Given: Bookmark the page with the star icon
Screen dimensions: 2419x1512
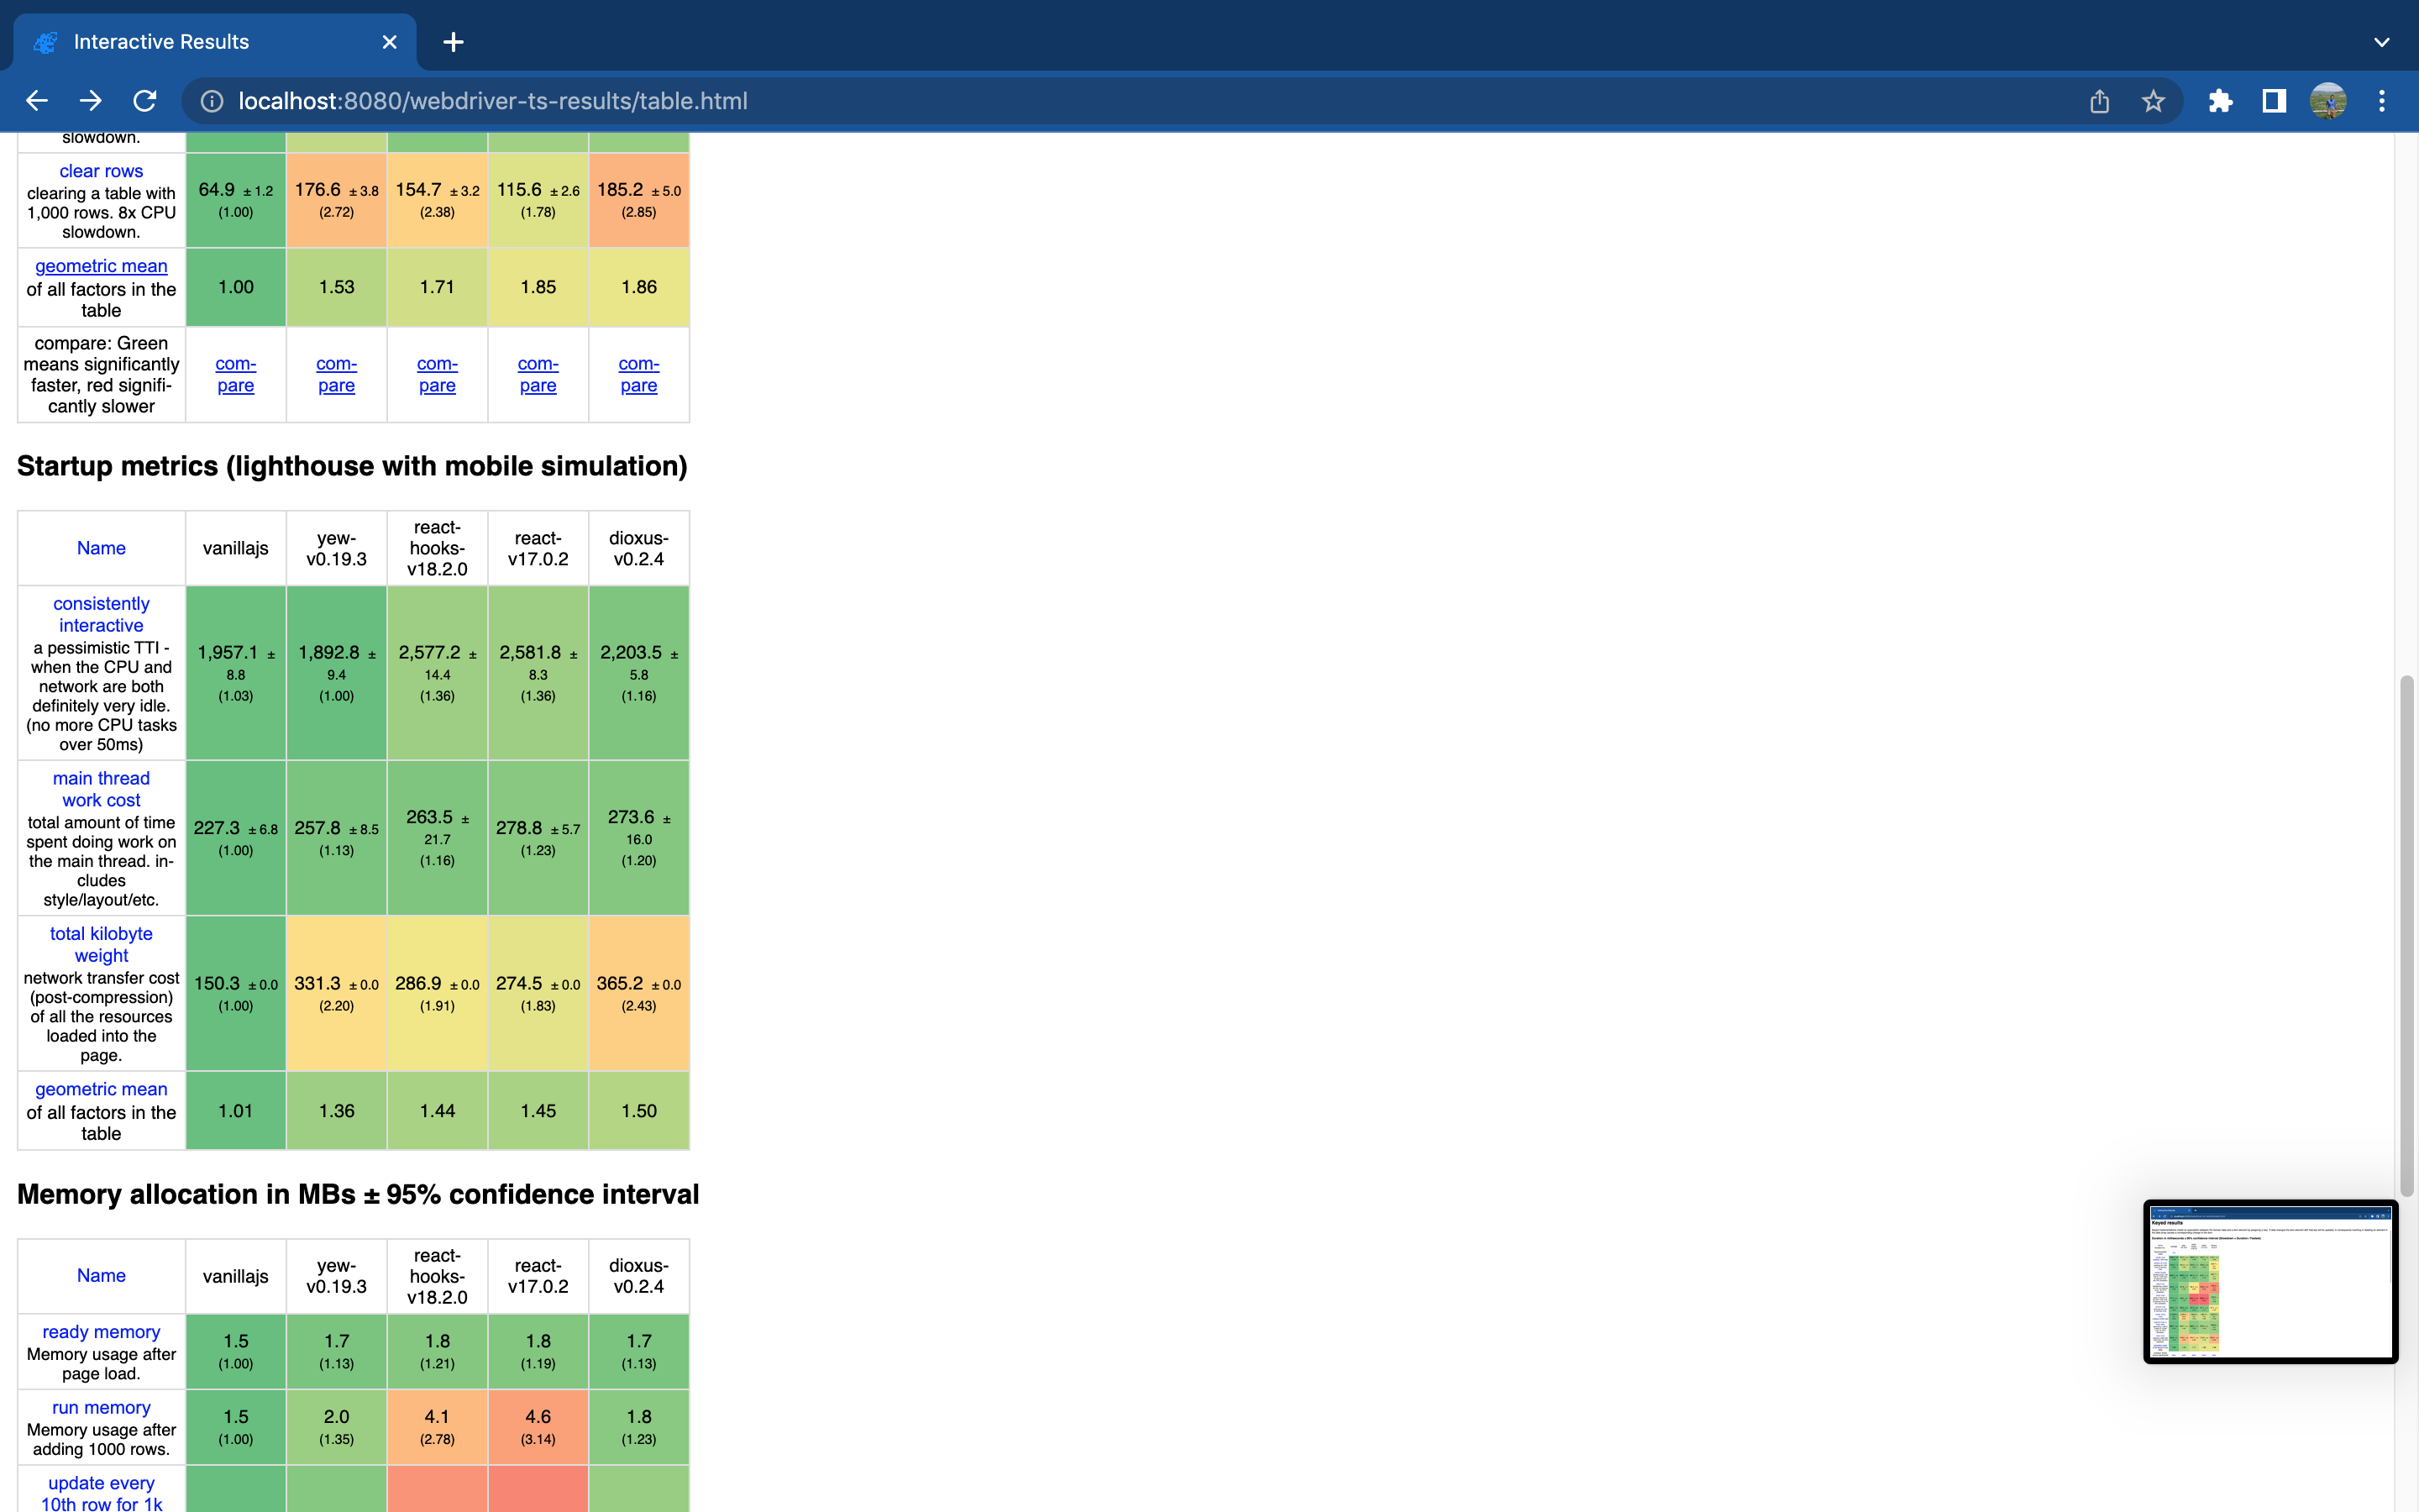Looking at the screenshot, I should click(x=2153, y=100).
